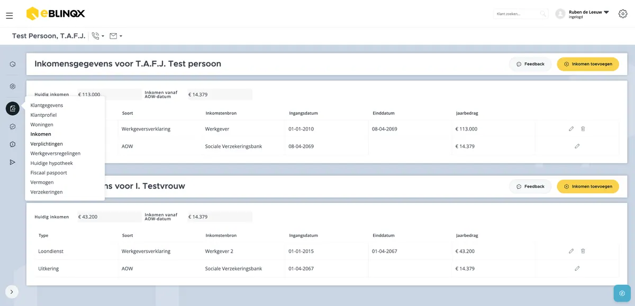
Task: Open Fiscaal paspoort in the flyout menu
Action: pos(49,173)
